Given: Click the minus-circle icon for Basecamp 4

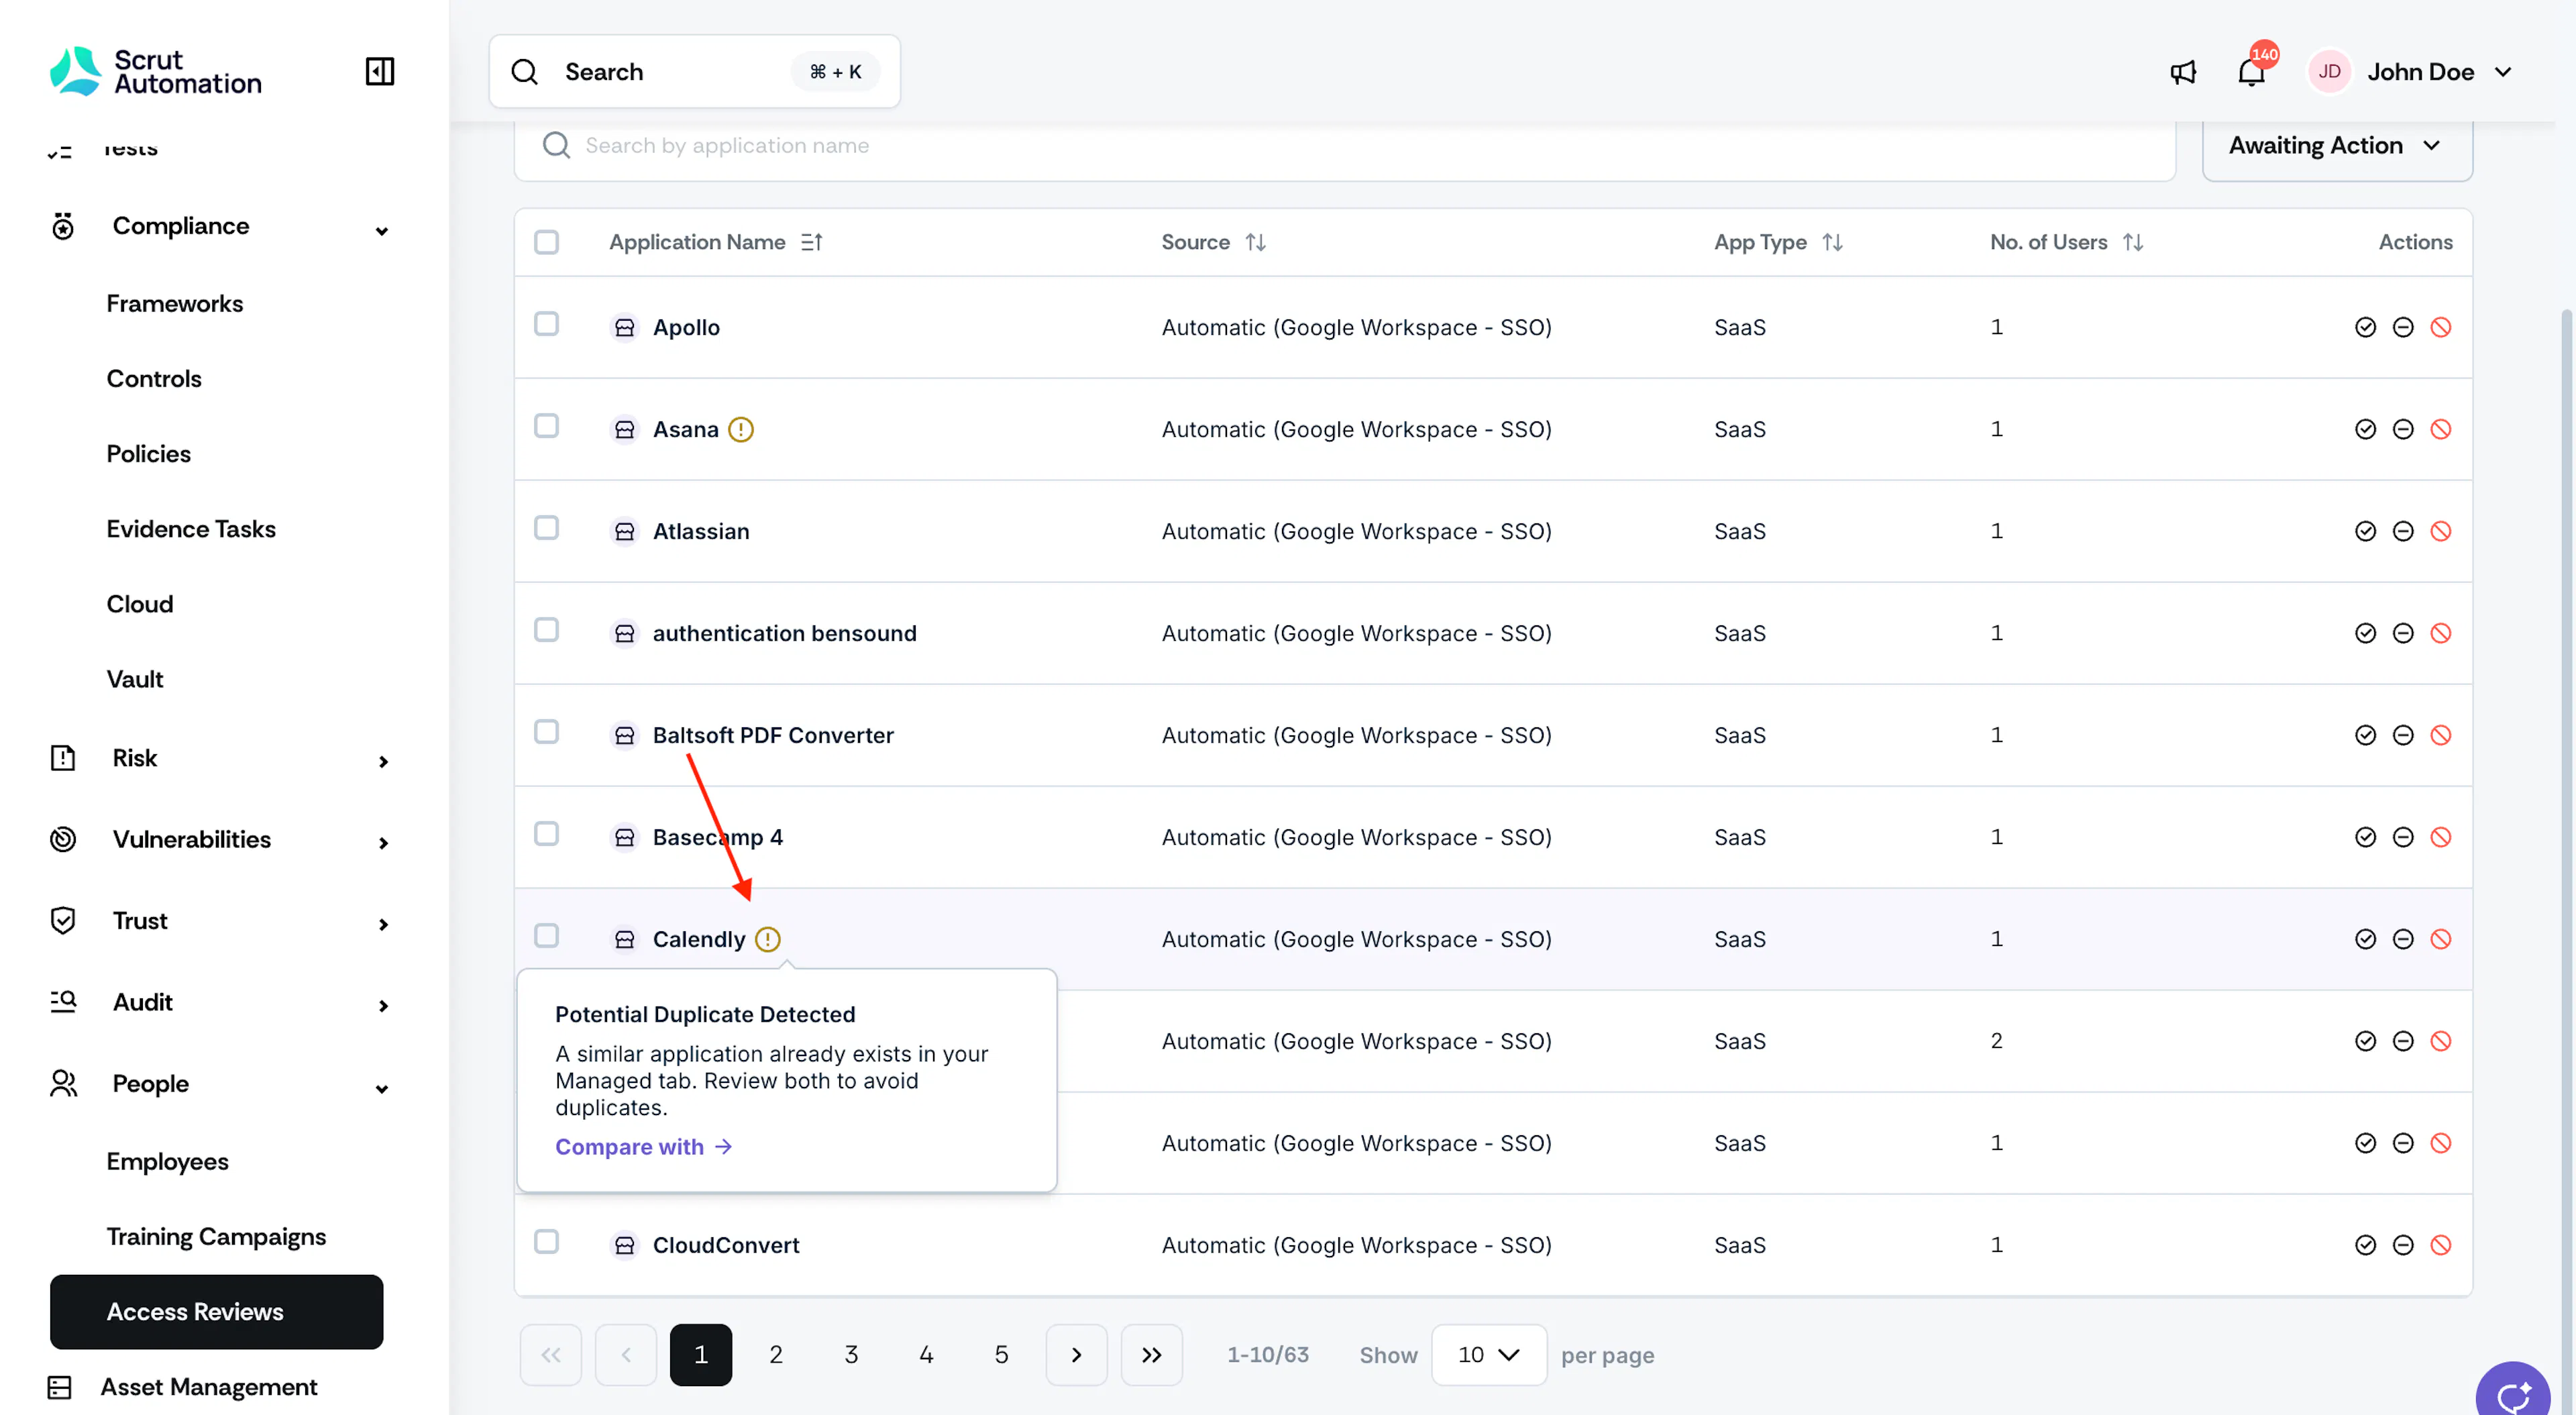Looking at the screenshot, I should pyautogui.click(x=2403, y=837).
